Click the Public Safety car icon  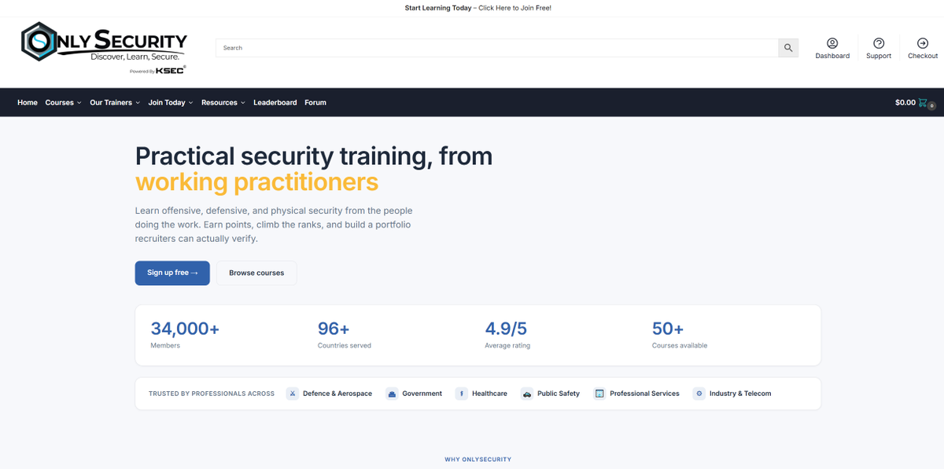click(x=526, y=394)
